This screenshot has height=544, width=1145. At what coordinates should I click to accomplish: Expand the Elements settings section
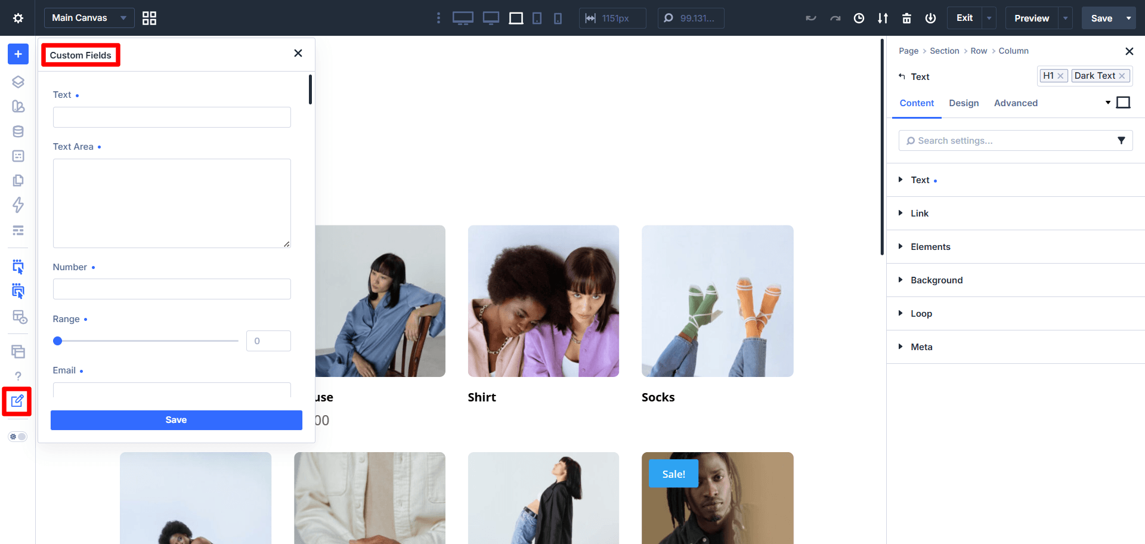(1016, 247)
